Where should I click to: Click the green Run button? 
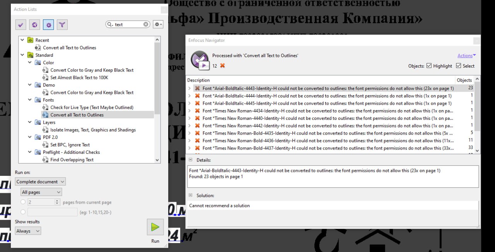coord(155,227)
